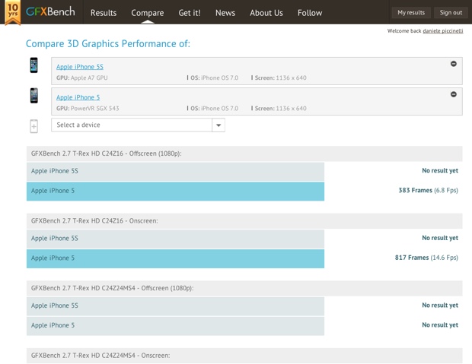This screenshot has width=472, height=364.
Task: Click T-Rex HD C24Z16 Onscreen header
Action: tap(244, 221)
